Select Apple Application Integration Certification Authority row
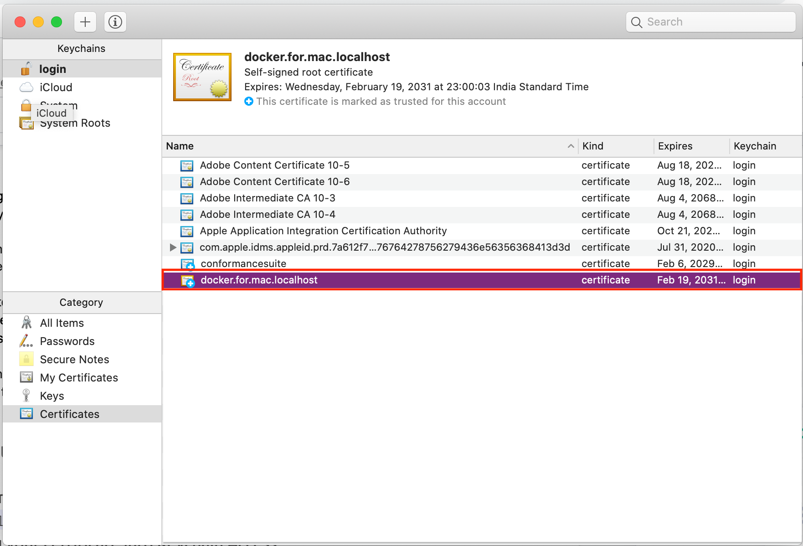 [x=482, y=231]
